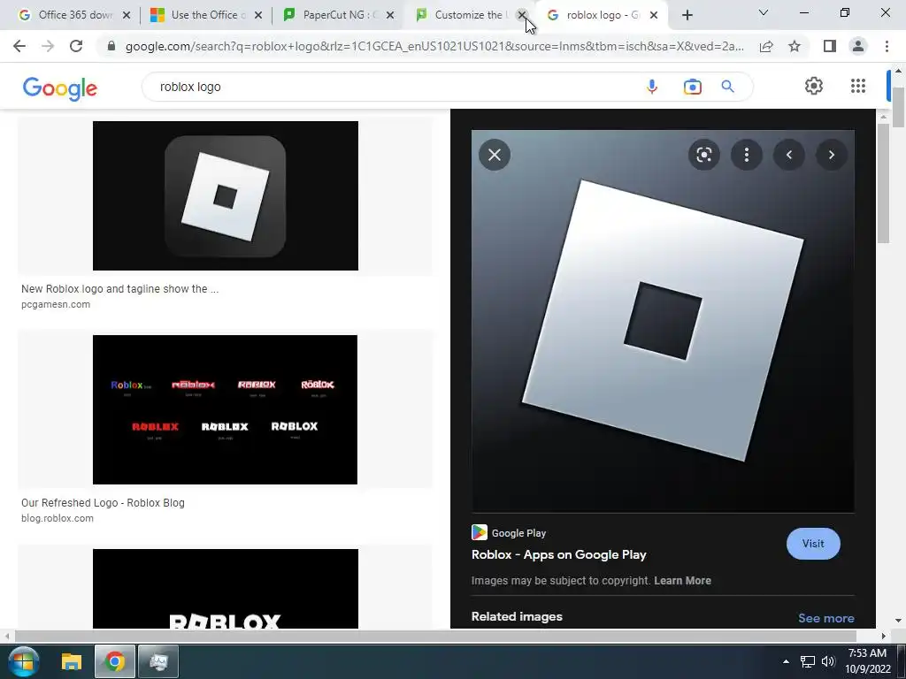Click the padlock site info icon
Image resolution: width=906 pixels, height=679 pixels.
pyautogui.click(x=111, y=46)
